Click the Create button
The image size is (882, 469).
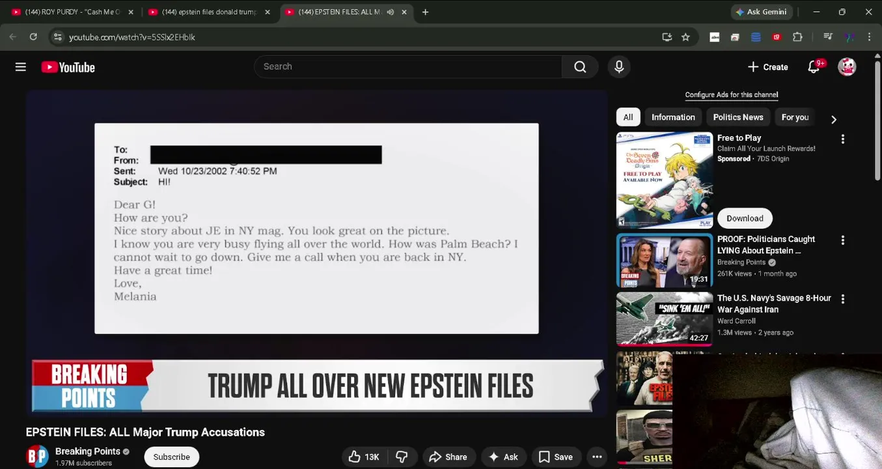coord(768,66)
